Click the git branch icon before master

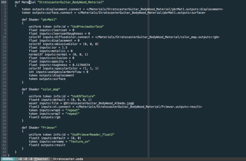pyautogui.click(x=36, y=159)
